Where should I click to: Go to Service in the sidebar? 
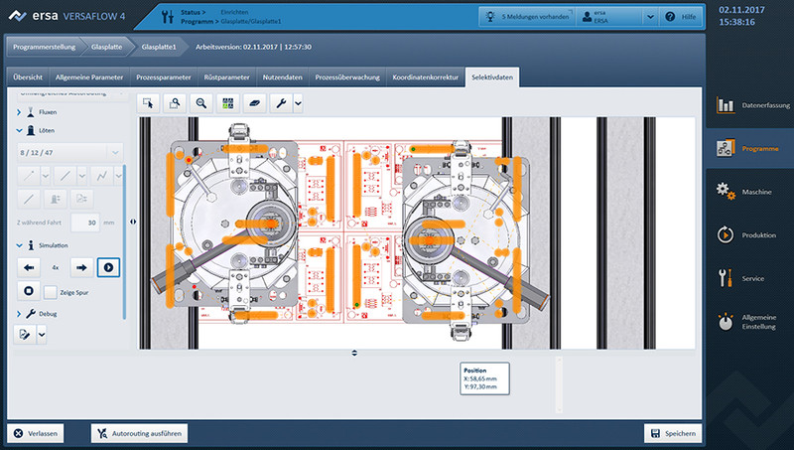tap(746, 278)
